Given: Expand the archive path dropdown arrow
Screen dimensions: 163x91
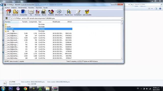Looking at the screenshot, I should (122, 18).
